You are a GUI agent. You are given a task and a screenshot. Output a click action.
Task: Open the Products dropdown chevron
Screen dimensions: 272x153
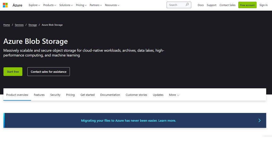point(56,5)
